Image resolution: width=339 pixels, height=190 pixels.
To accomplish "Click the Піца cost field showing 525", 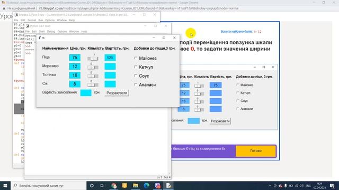I will coord(110,58).
